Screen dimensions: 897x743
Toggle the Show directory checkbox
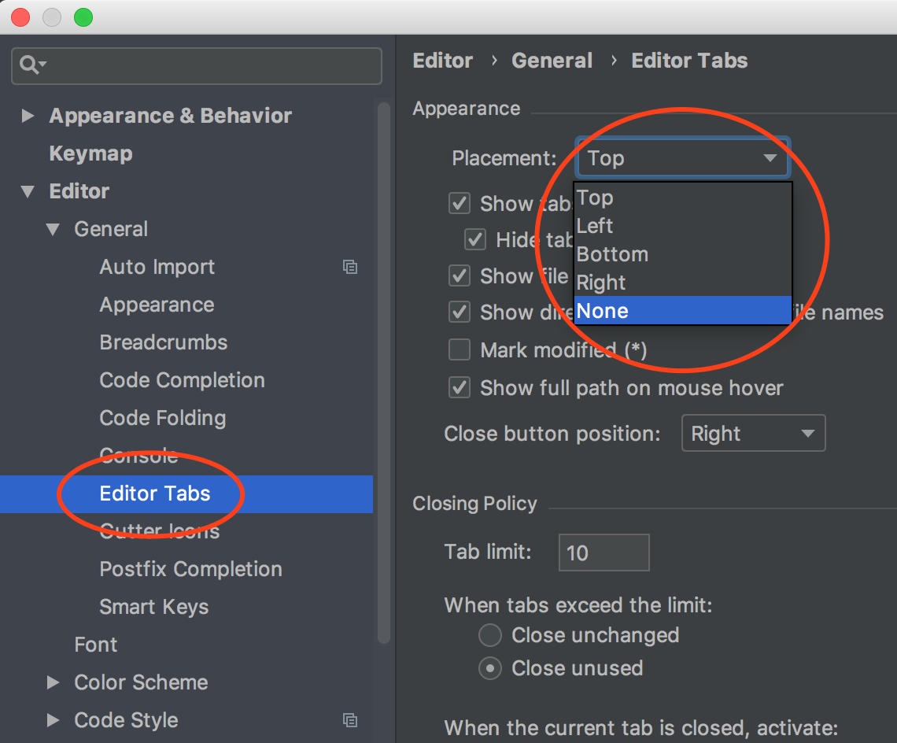tap(460, 312)
